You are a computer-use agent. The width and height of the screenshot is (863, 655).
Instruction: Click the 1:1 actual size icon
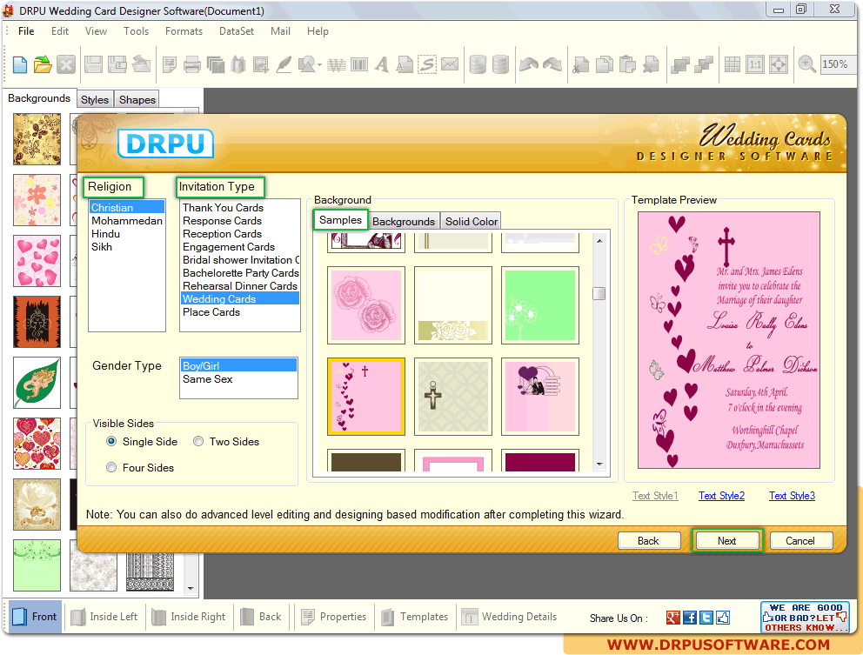(x=755, y=65)
